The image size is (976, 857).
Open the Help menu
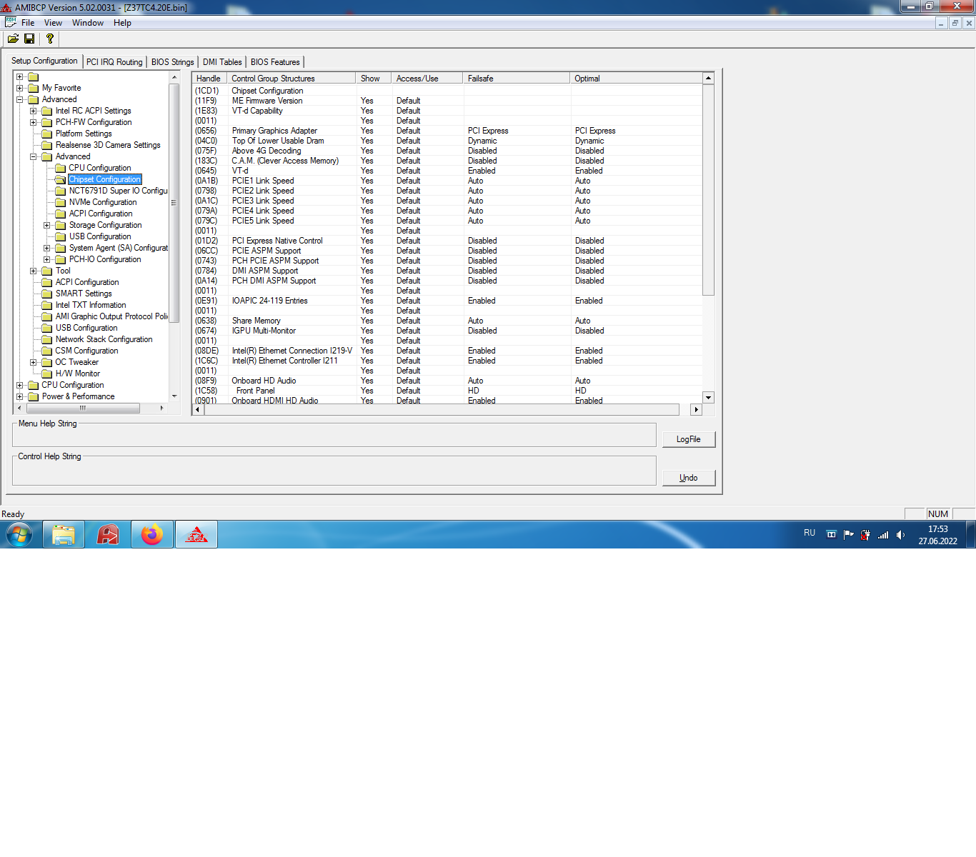(x=122, y=23)
